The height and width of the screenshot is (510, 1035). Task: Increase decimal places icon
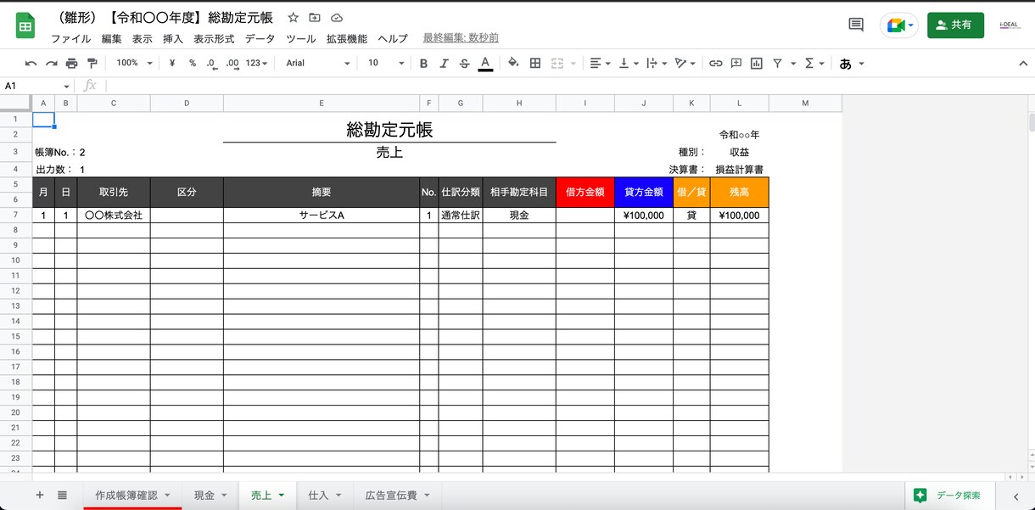232,64
